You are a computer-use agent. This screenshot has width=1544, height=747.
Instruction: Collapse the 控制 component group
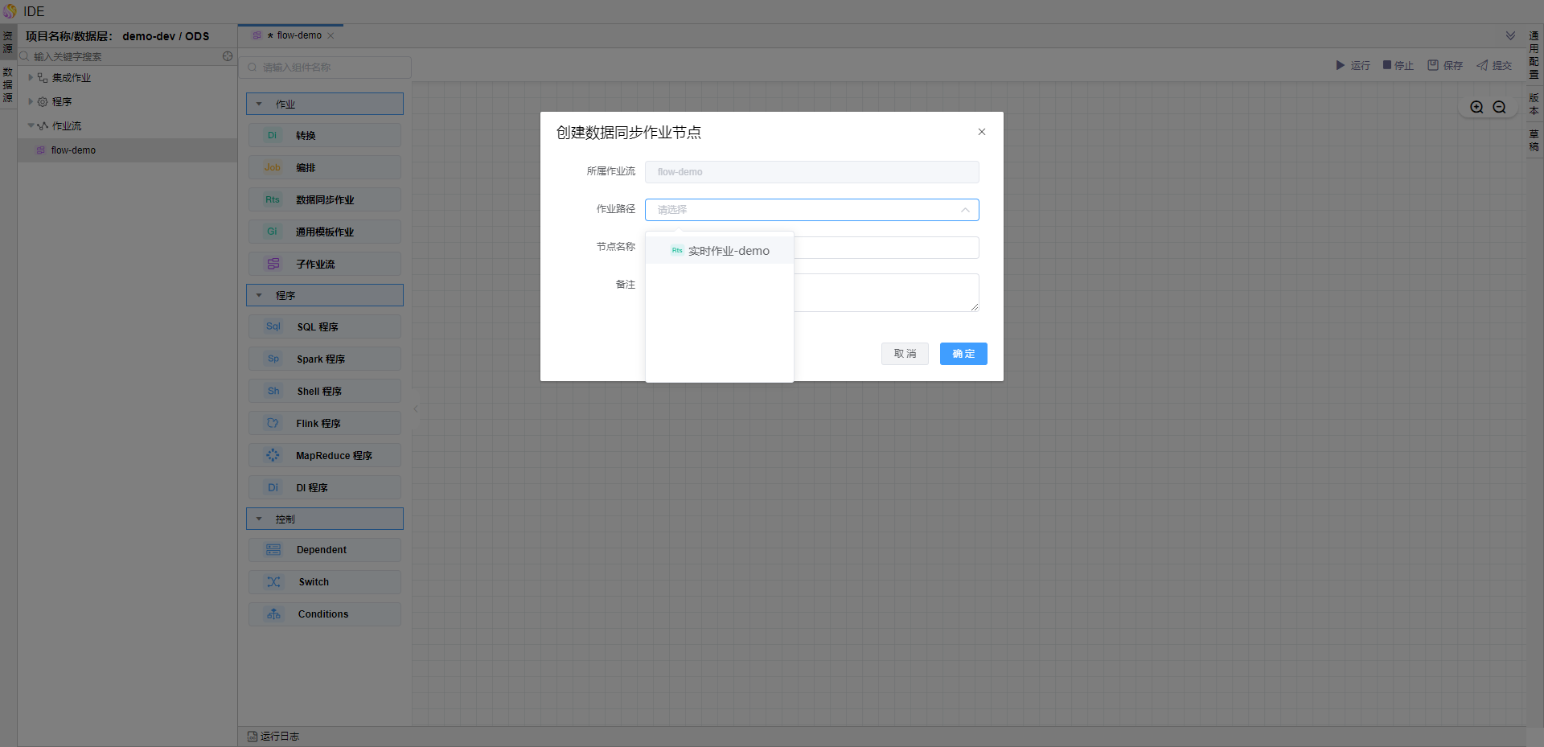pyautogui.click(x=259, y=519)
